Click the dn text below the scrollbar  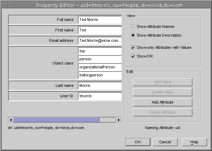point(46,128)
